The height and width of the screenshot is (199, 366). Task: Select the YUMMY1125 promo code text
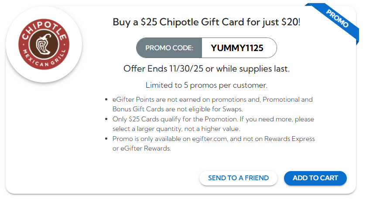coord(237,48)
